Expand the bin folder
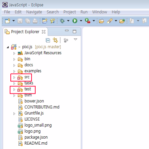Viewport: 149px width, 149px height. coord(14,59)
